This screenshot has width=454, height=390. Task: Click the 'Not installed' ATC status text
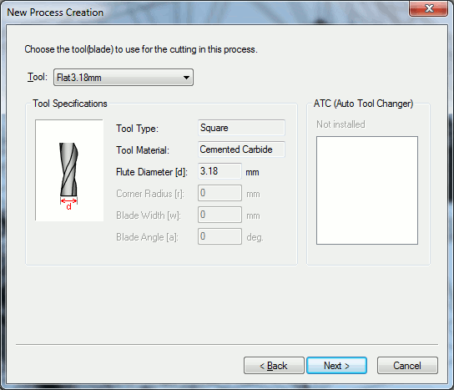point(340,124)
